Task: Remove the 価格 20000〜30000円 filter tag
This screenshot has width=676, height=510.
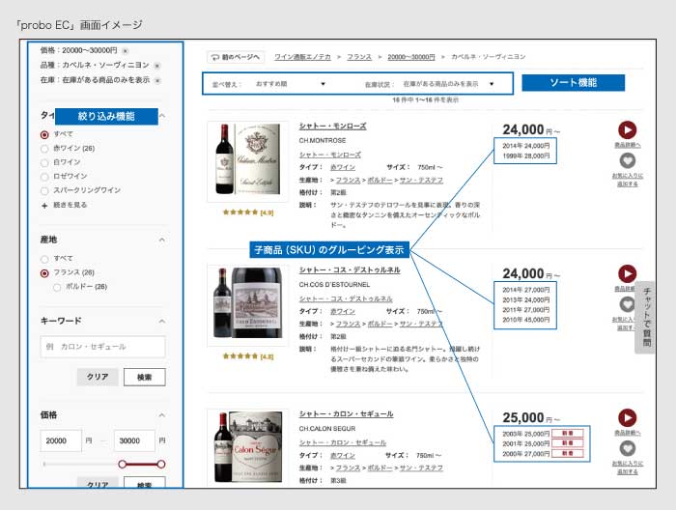Action: click(125, 51)
